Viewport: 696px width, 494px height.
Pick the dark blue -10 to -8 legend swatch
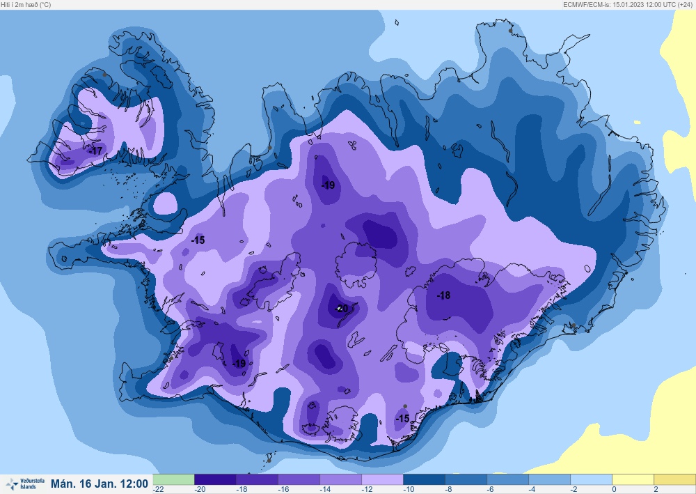coord(424,479)
